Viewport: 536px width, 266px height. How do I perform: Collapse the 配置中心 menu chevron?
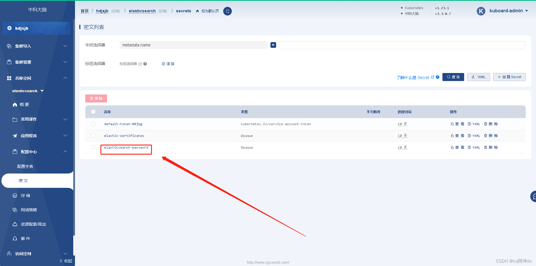coord(65,151)
